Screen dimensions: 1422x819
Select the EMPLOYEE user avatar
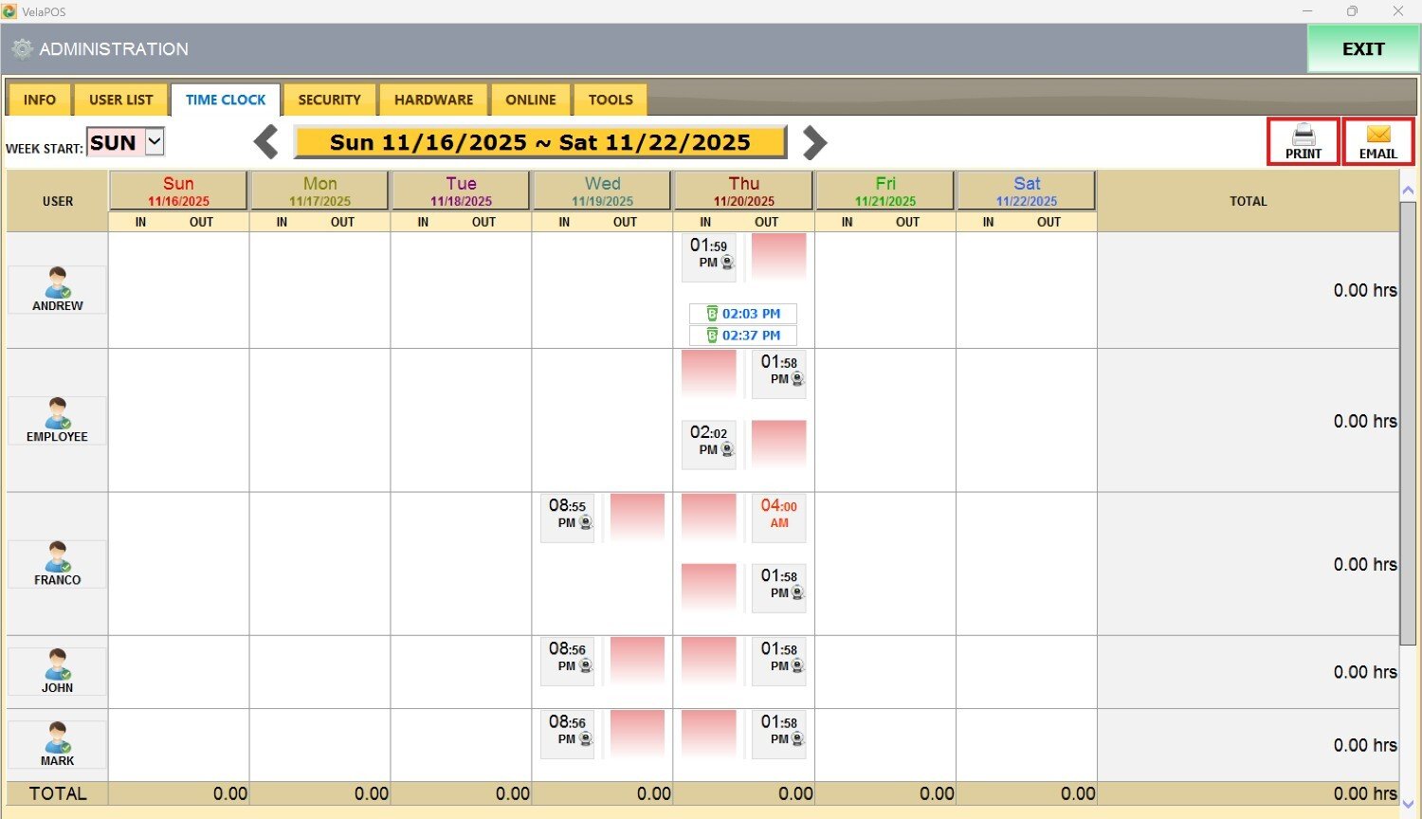tap(57, 413)
